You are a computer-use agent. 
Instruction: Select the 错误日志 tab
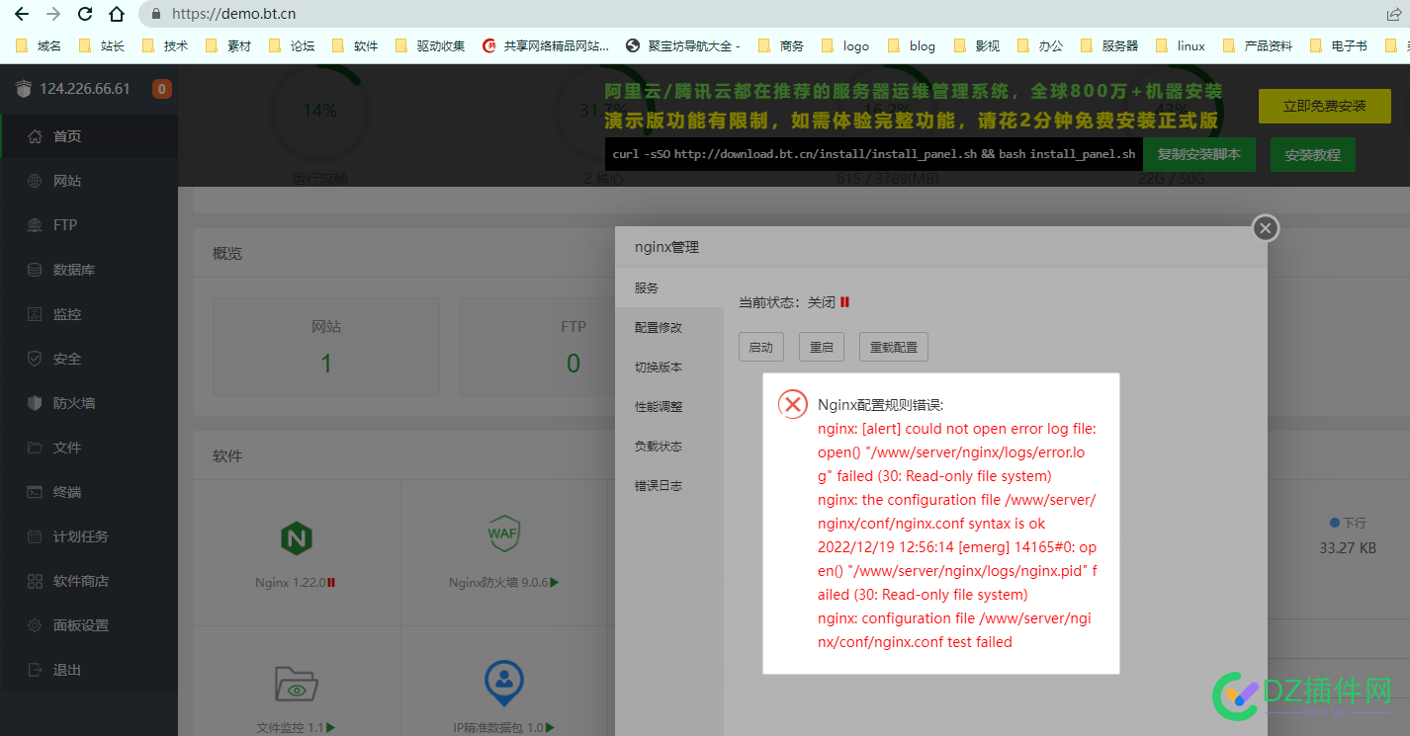pyautogui.click(x=669, y=486)
